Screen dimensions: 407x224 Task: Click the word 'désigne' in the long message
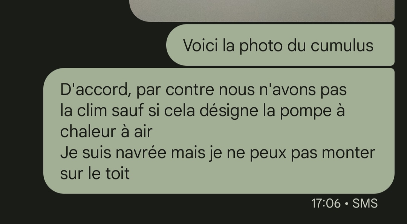[x=229, y=111]
